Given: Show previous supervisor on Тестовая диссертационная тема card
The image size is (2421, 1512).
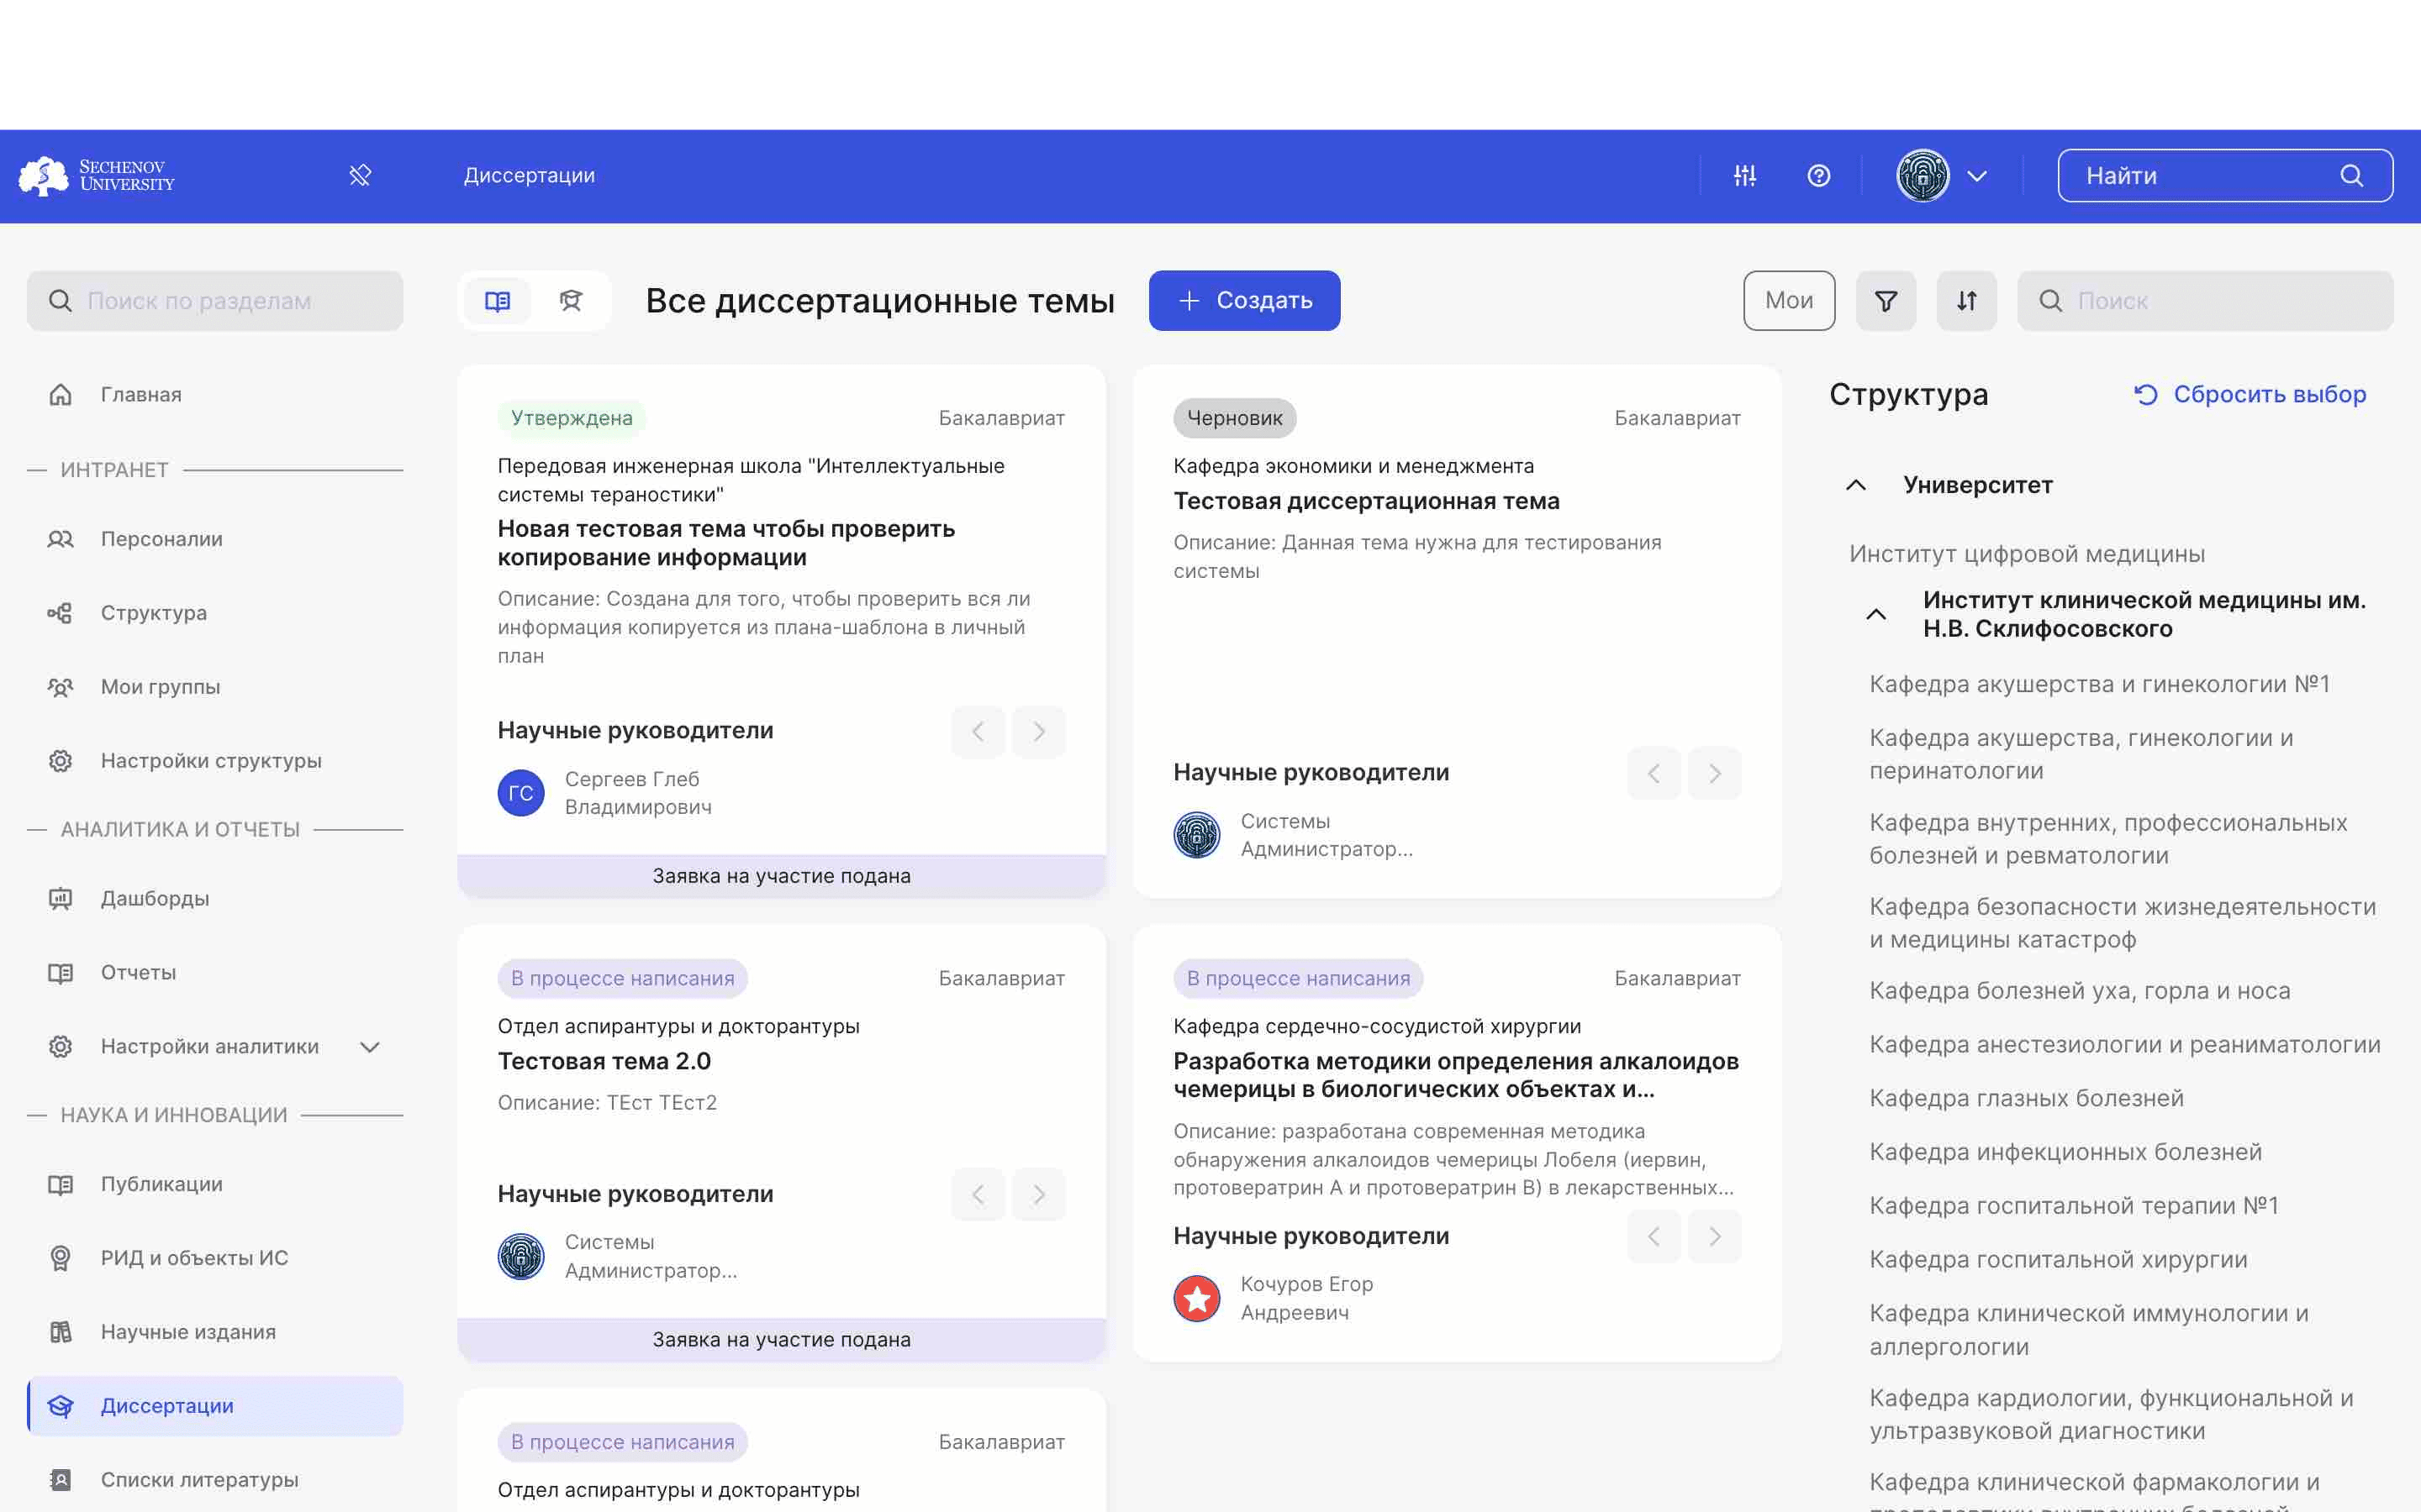Looking at the screenshot, I should (1654, 774).
